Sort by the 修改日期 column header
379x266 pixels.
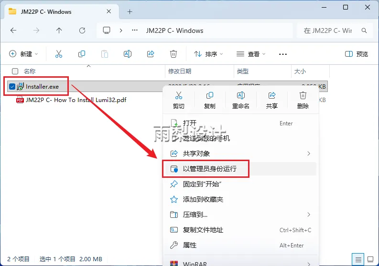coord(180,71)
